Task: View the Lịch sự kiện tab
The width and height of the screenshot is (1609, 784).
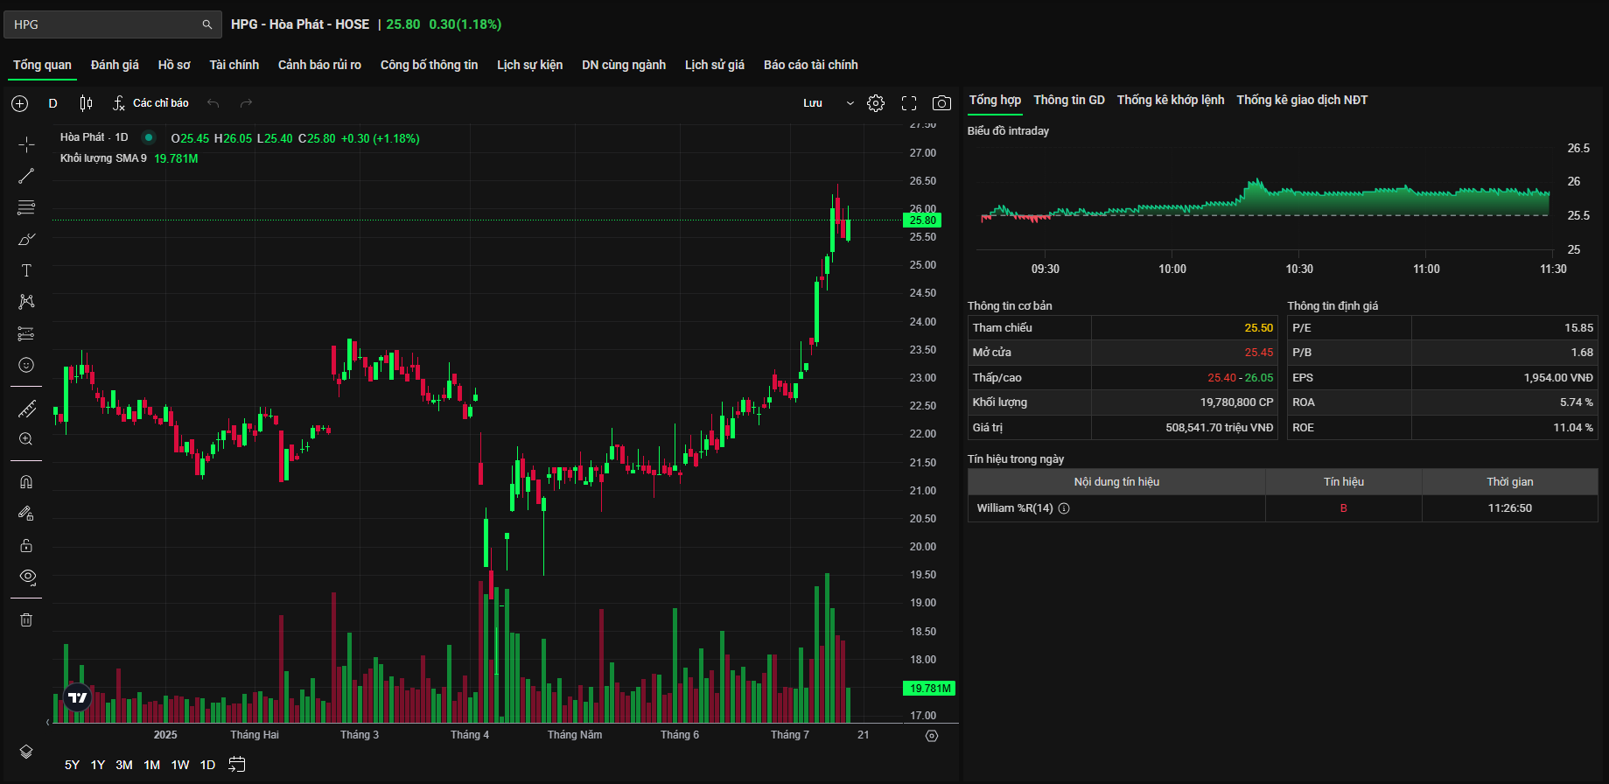Action: (530, 65)
